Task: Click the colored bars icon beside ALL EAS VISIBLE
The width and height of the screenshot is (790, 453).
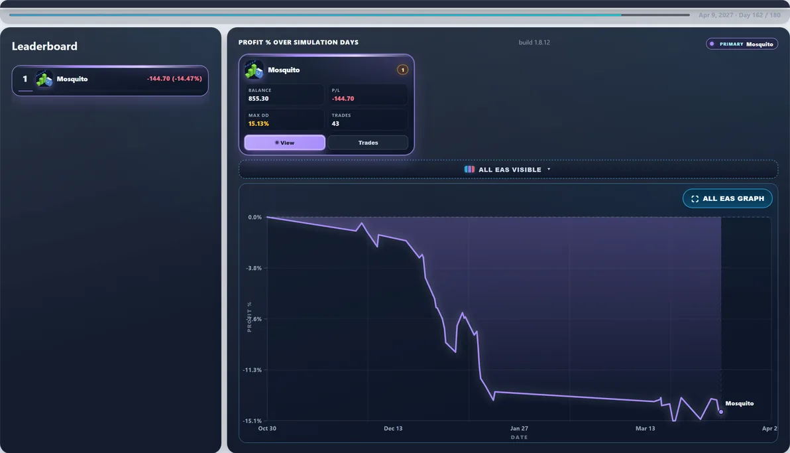Action: tap(469, 170)
